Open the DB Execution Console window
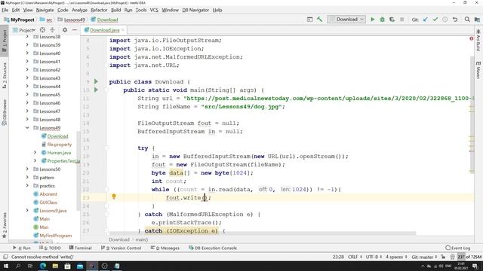 (x=213, y=248)
